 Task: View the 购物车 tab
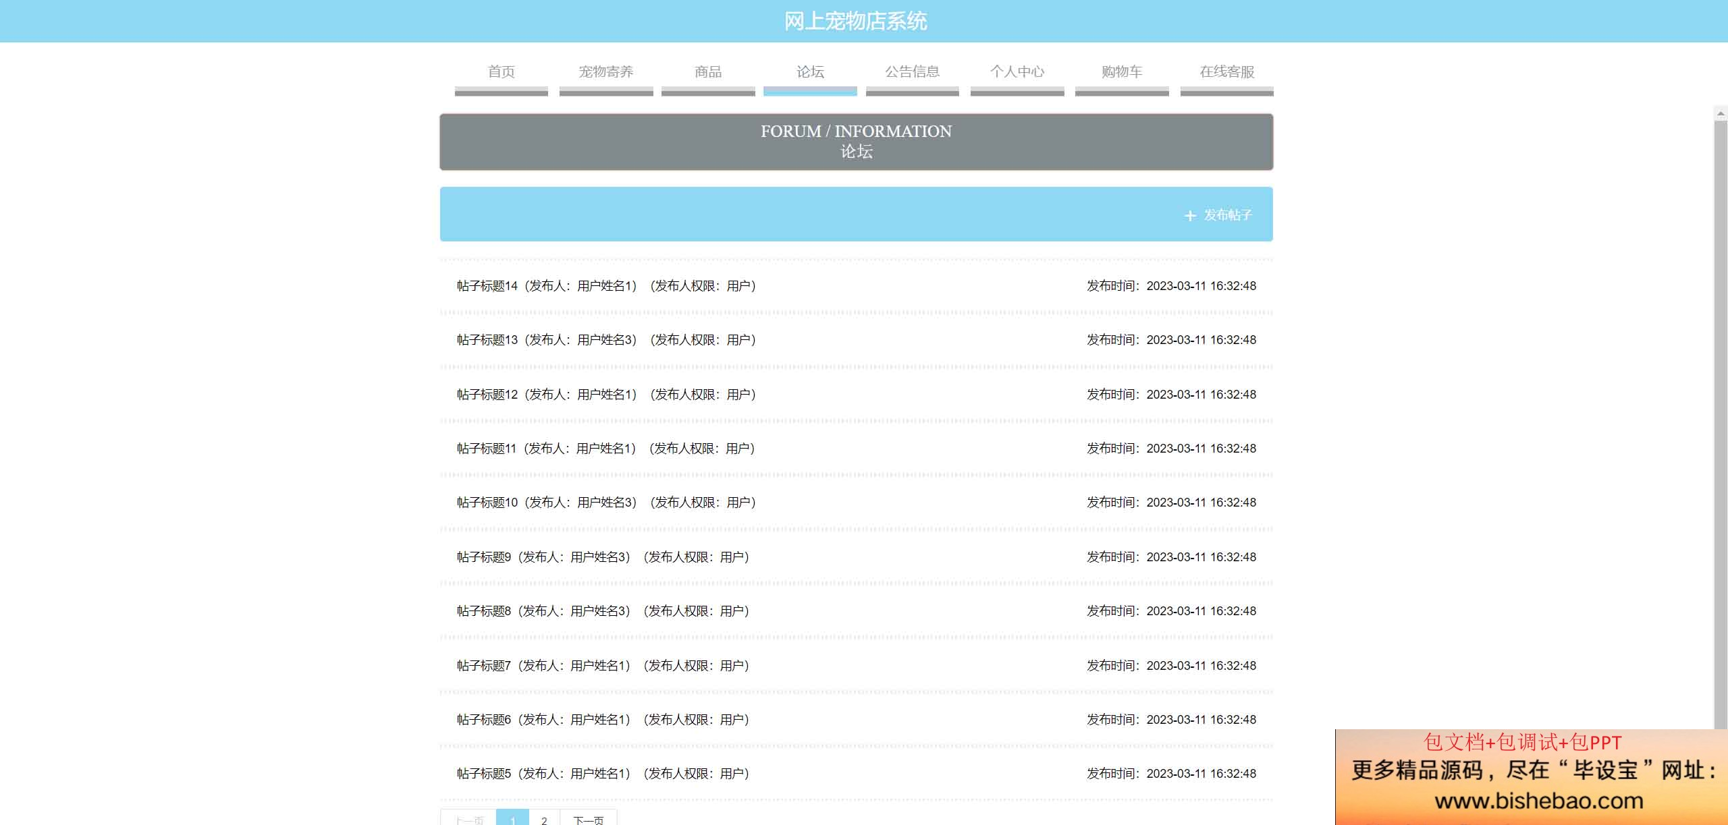pyautogui.click(x=1121, y=72)
